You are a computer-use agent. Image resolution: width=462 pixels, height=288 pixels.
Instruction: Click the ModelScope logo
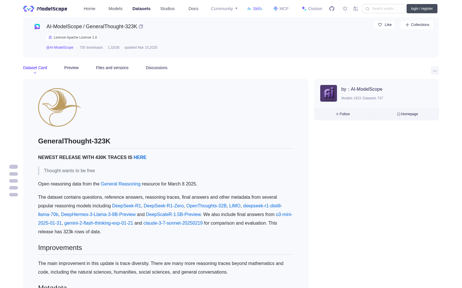[x=45, y=9]
